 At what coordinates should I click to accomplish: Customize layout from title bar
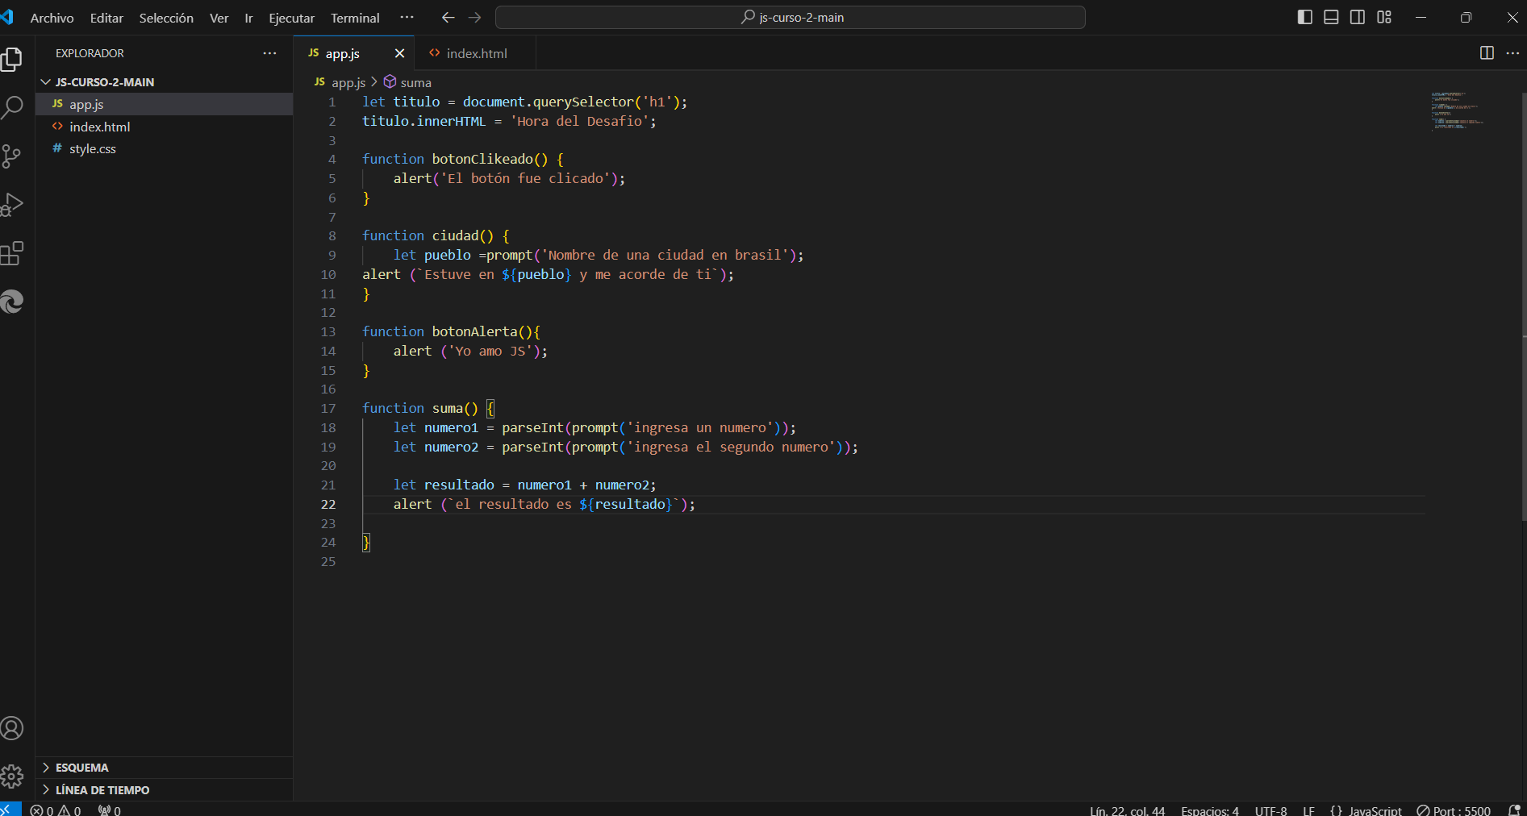(x=1384, y=18)
